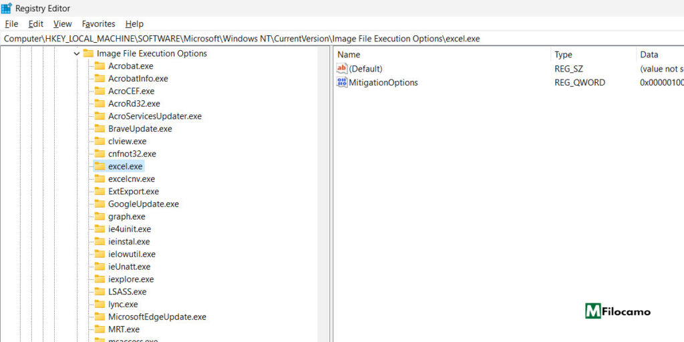Select the GoogleUpdate.exe key label

click(x=144, y=204)
